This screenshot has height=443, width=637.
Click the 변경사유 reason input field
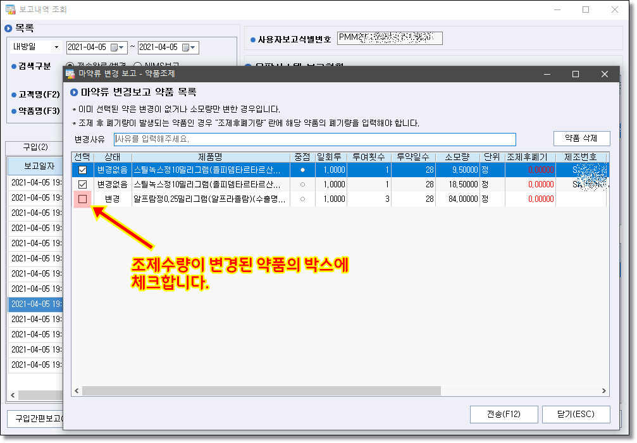tap(314, 139)
